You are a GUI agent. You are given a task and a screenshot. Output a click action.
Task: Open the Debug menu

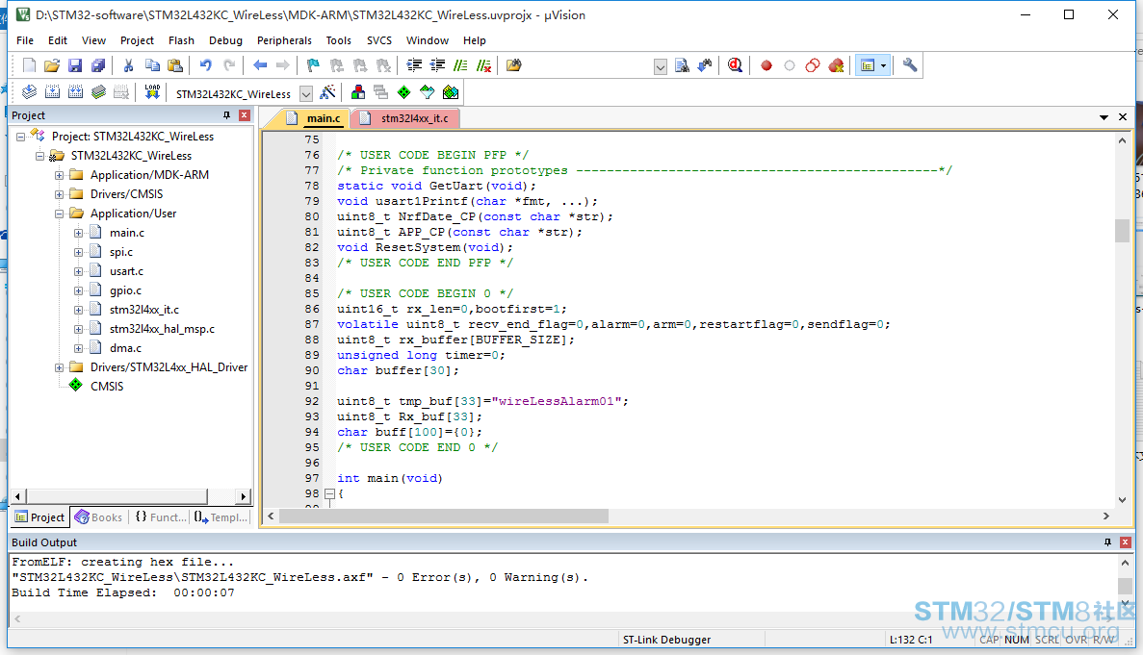(x=226, y=40)
